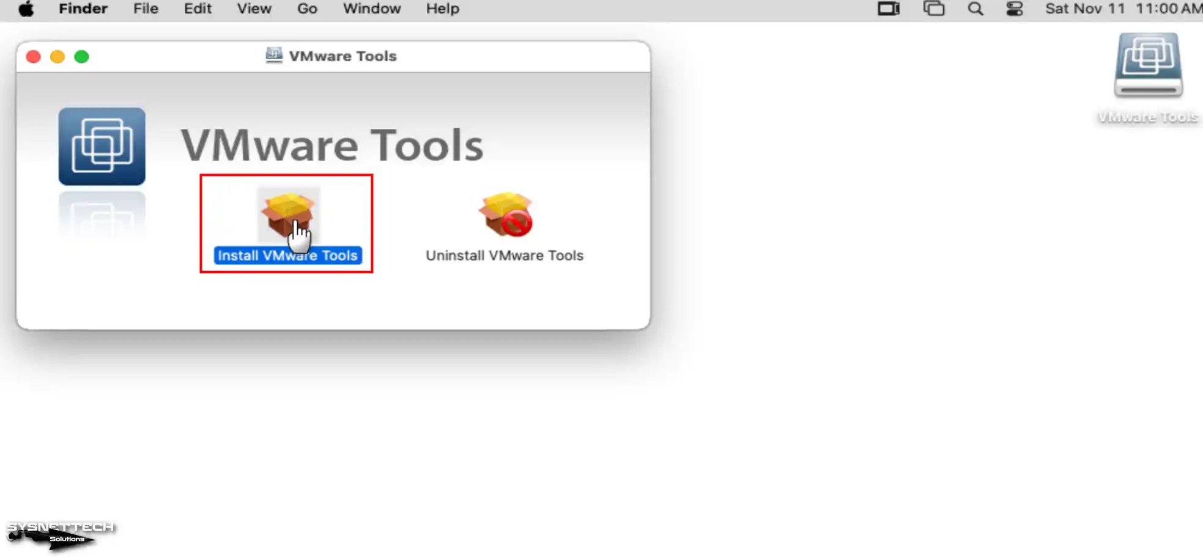
Task: Click the user account menu bar icon
Action: pos(1014,9)
